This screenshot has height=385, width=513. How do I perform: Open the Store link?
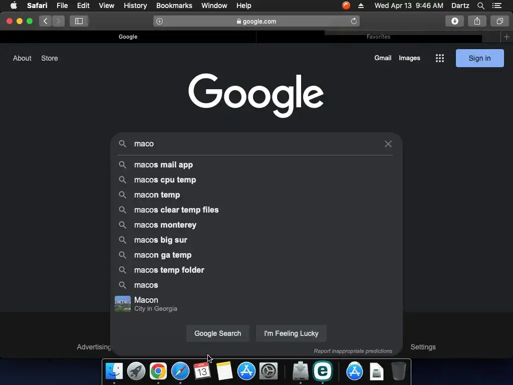point(50,58)
